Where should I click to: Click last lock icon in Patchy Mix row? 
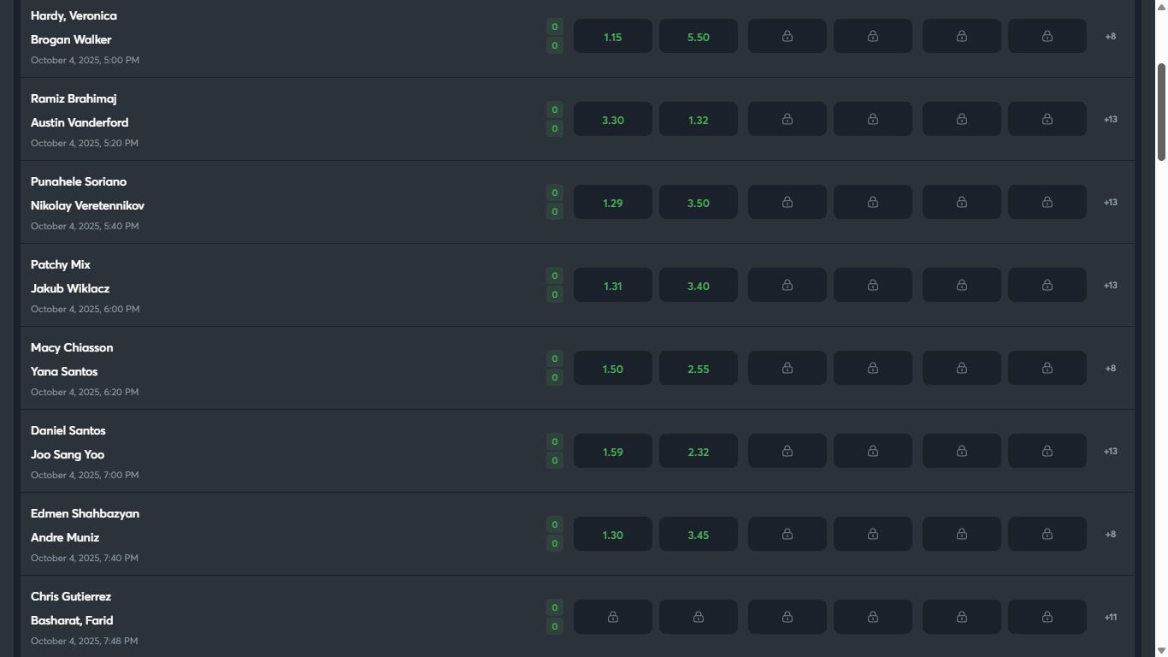1047,286
